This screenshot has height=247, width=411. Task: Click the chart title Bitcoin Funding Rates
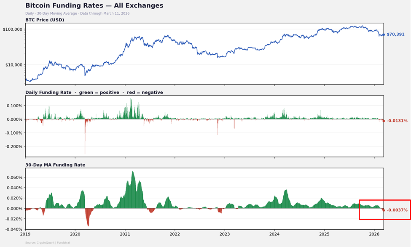pyautogui.click(x=94, y=6)
